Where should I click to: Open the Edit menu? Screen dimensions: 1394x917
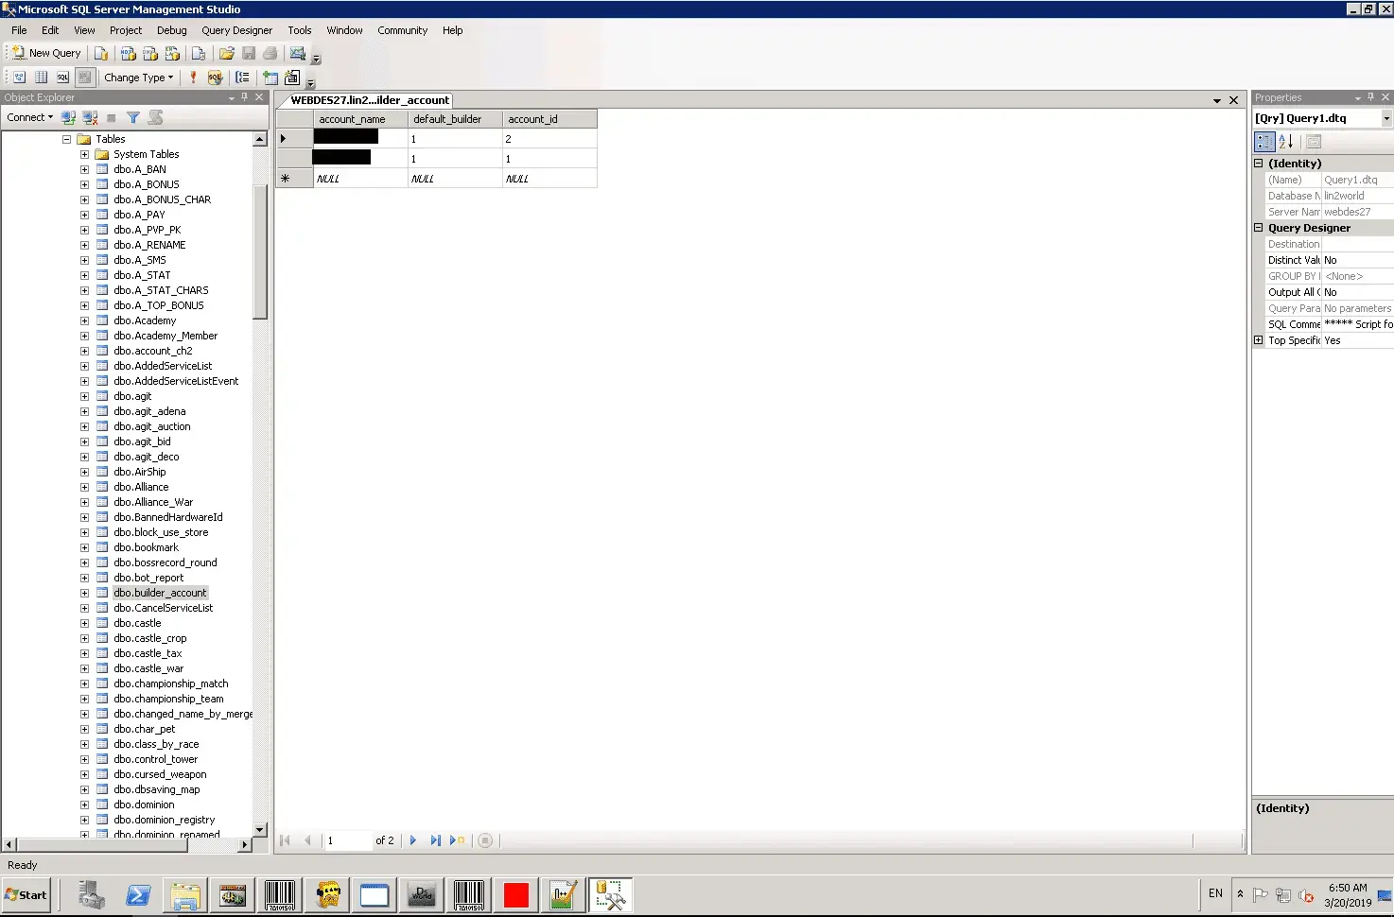tap(50, 30)
